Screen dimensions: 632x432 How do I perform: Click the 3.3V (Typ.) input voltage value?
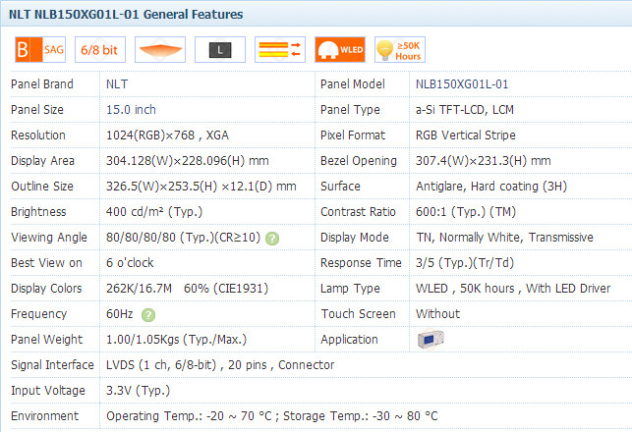(138, 391)
